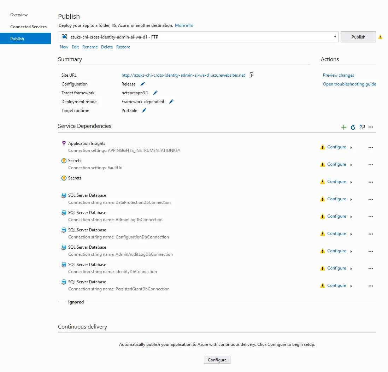Viewport: 388px width, 372px height.
Task: Click the restore dependencies icon beside refresh
Action: (362, 127)
